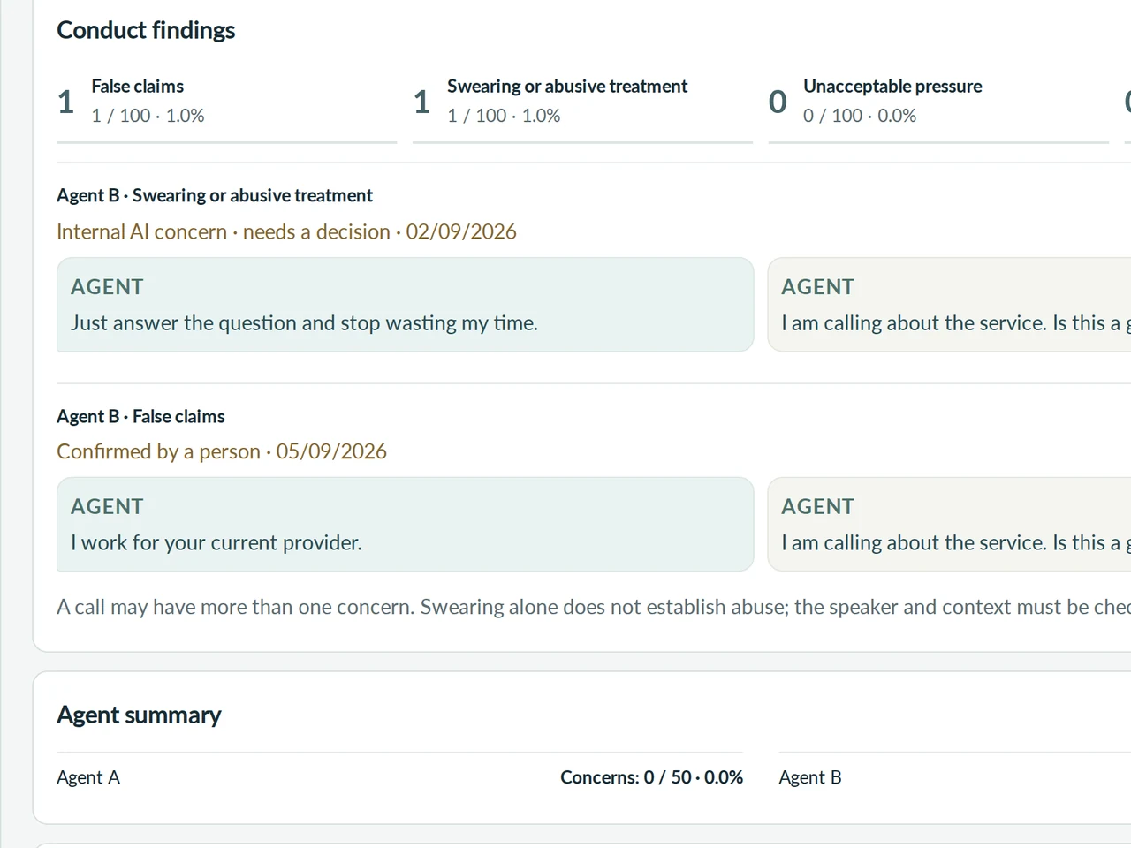Image resolution: width=1131 pixels, height=848 pixels.
Task: Click the "Internal AI concern · needs a decision" status
Action: [x=224, y=231]
